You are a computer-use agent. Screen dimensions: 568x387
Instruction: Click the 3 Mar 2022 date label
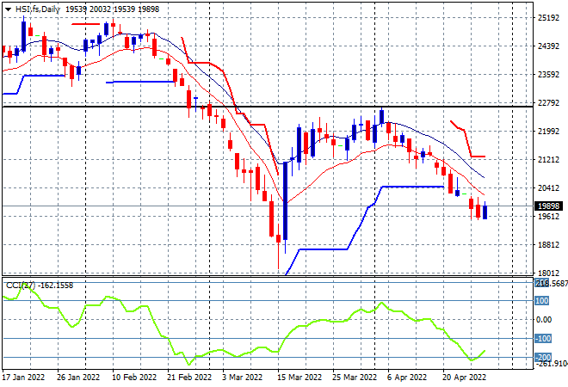click(243, 378)
